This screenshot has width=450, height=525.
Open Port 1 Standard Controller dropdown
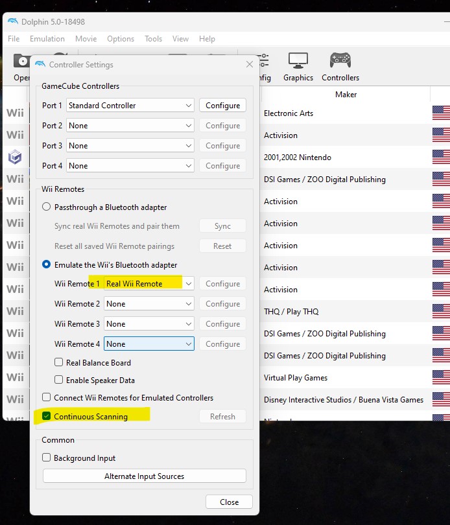tap(130, 106)
